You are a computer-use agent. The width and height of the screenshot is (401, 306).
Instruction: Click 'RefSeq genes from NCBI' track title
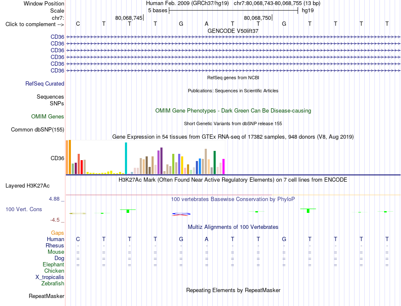(233, 78)
